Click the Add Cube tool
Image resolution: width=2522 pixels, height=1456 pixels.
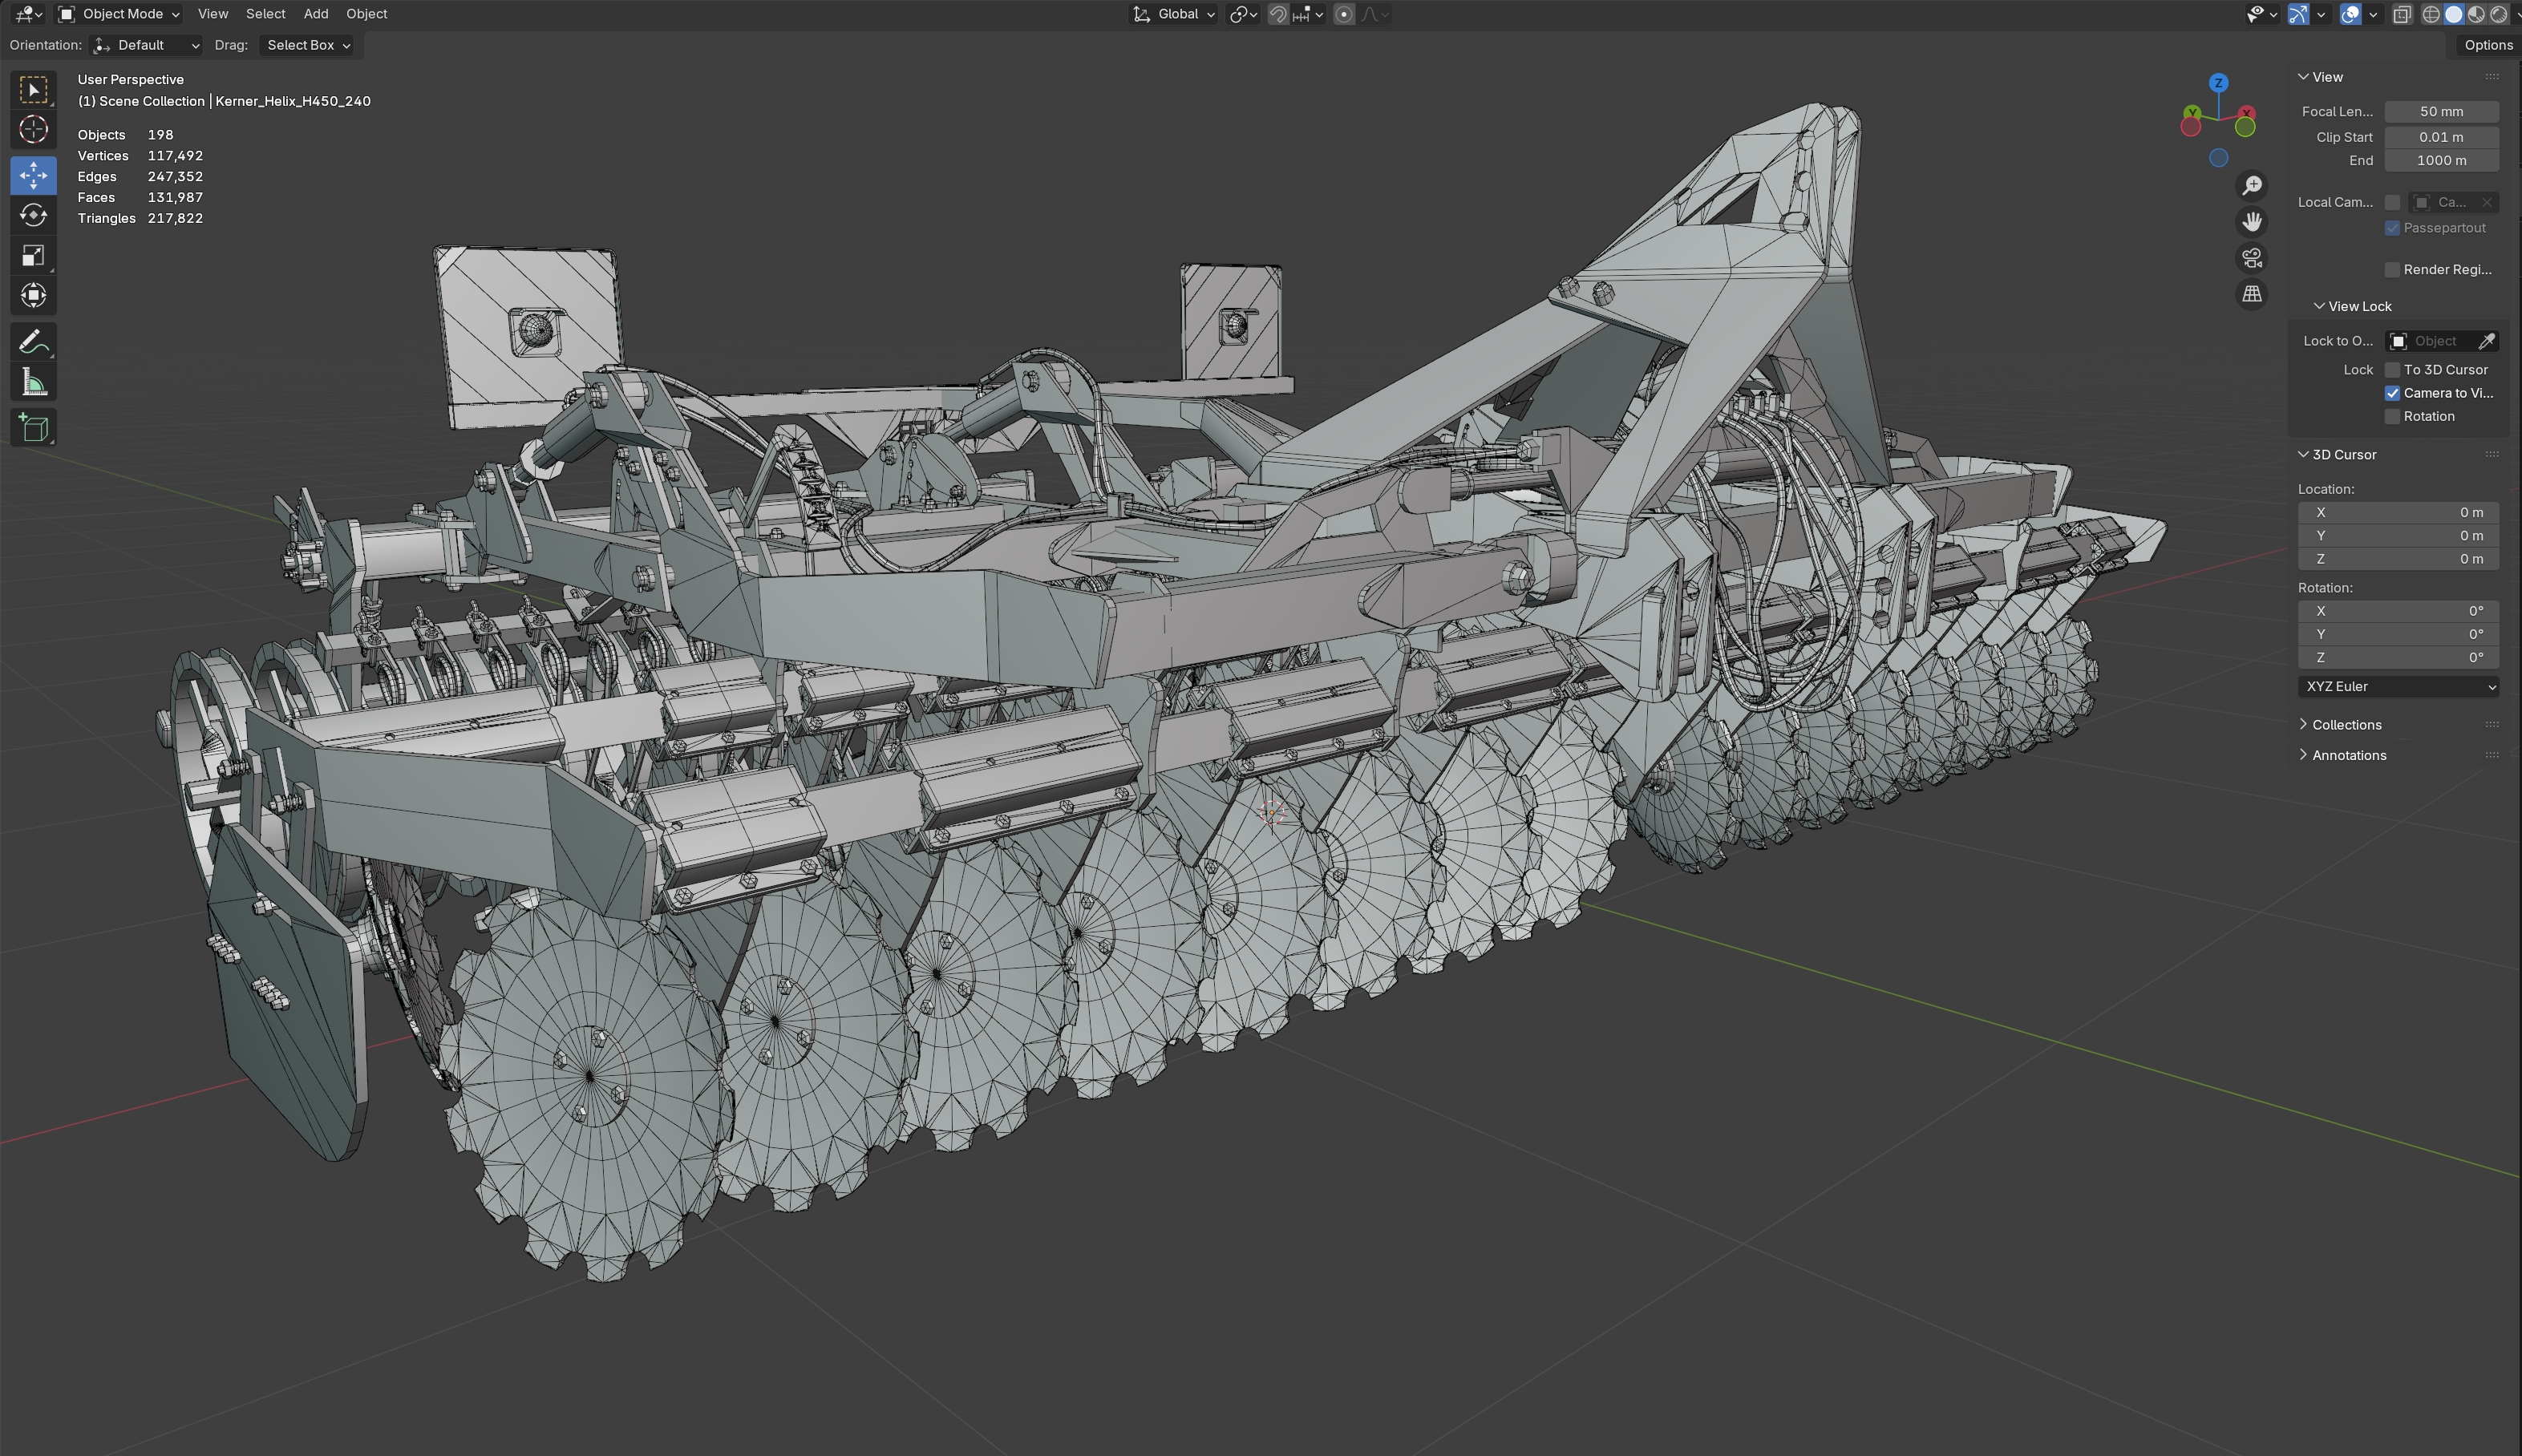[33, 428]
